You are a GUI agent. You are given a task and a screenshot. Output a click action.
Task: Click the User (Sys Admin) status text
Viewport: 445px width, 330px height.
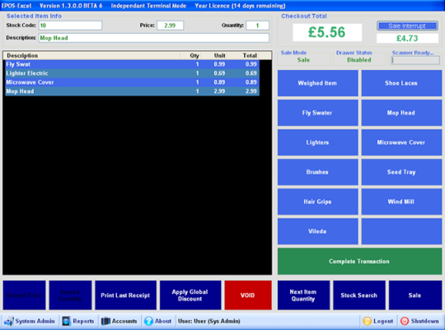click(209, 321)
